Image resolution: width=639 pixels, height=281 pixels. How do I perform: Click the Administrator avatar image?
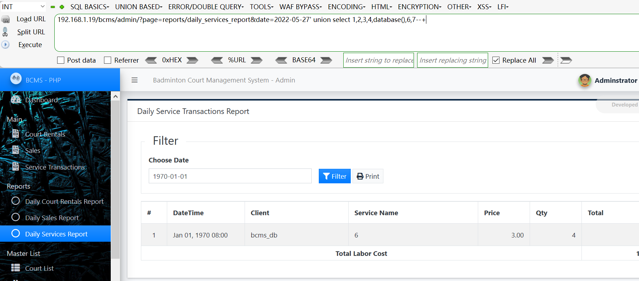[x=585, y=80]
